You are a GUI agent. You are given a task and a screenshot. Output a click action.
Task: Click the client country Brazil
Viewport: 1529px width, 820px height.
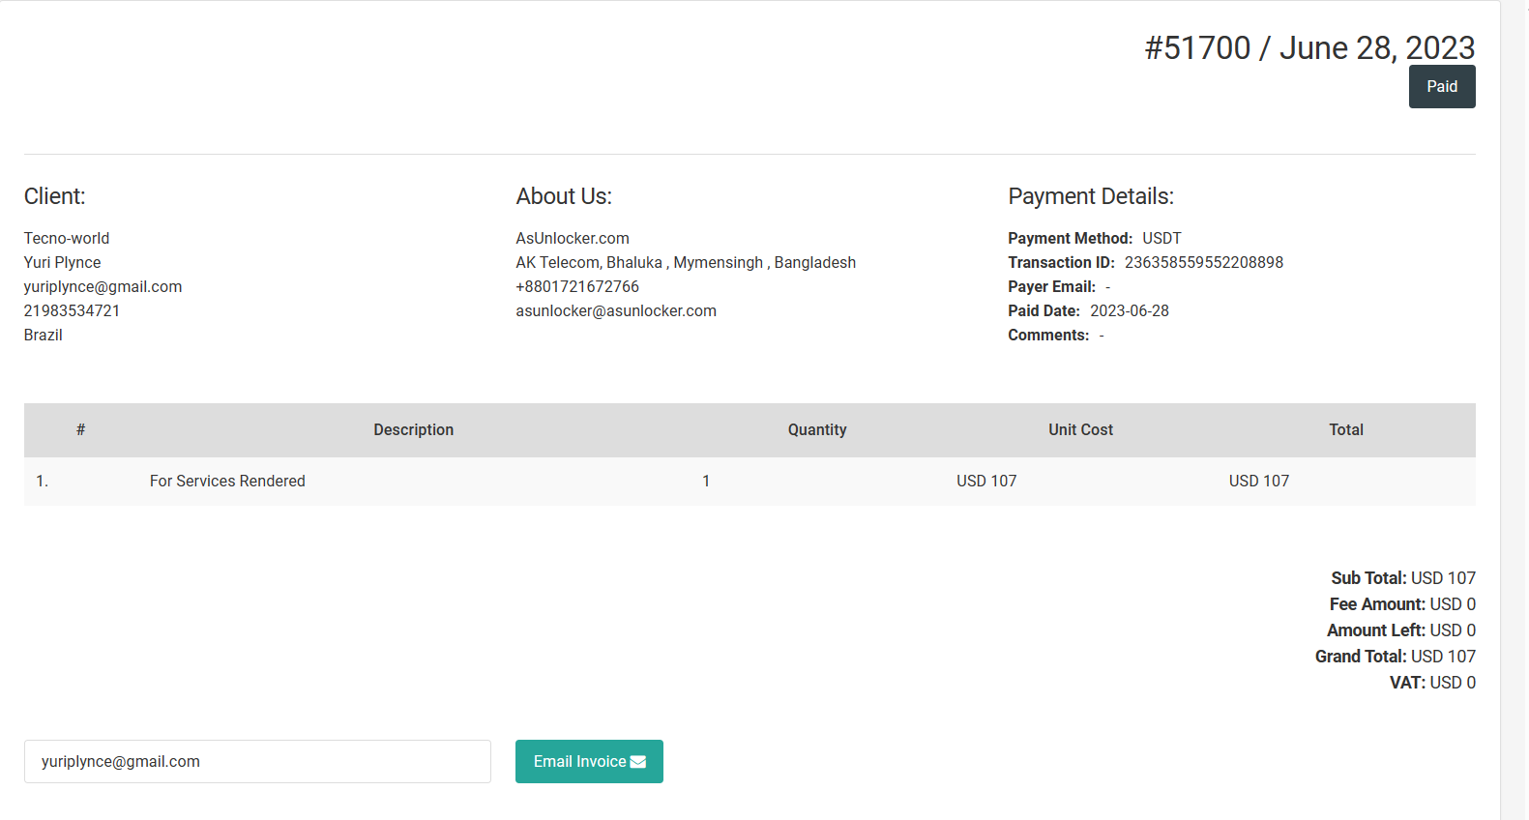pyautogui.click(x=43, y=335)
